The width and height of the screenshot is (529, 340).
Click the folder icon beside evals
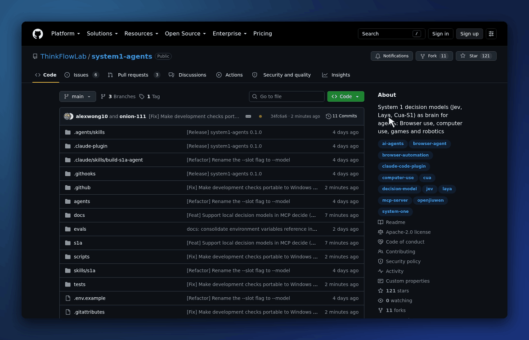[x=68, y=229]
